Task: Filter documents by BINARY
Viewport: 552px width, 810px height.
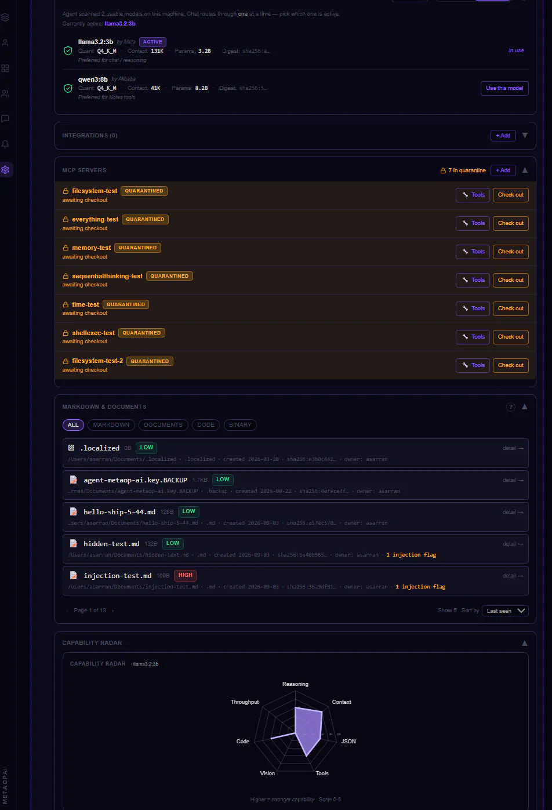Action: [x=240, y=425]
